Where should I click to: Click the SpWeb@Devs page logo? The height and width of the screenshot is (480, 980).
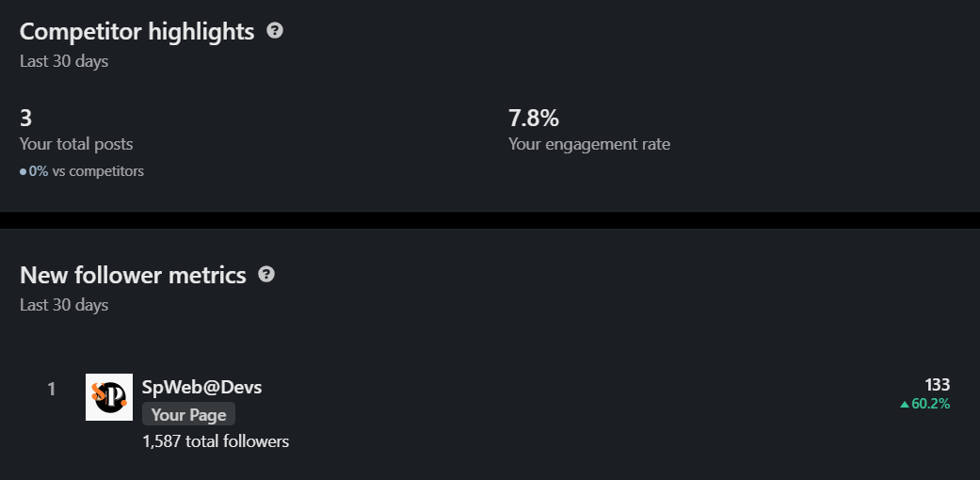[109, 397]
